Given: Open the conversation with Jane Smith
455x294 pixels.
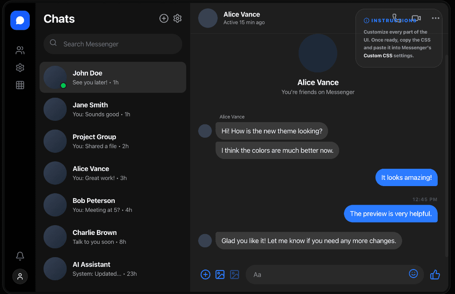Looking at the screenshot, I should pos(112,109).
